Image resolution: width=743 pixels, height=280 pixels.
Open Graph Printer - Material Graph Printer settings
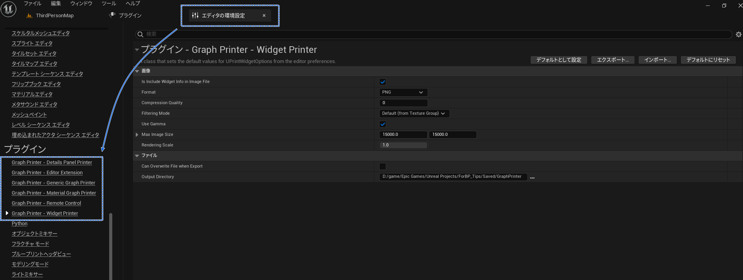click(54, 193)
